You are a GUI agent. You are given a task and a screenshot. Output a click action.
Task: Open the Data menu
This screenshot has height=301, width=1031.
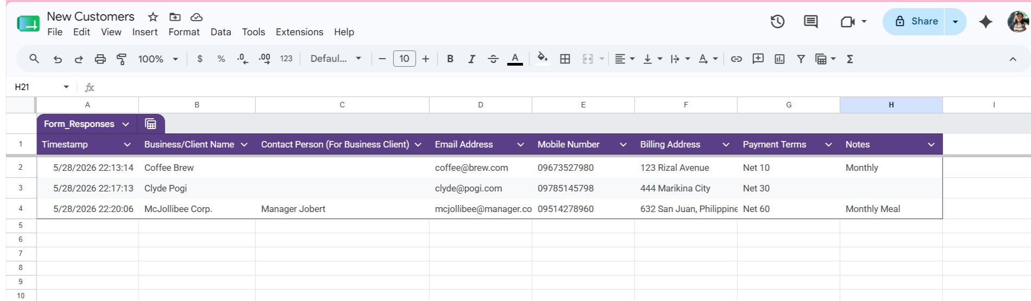pyautogui.click(x=221, y=32)
